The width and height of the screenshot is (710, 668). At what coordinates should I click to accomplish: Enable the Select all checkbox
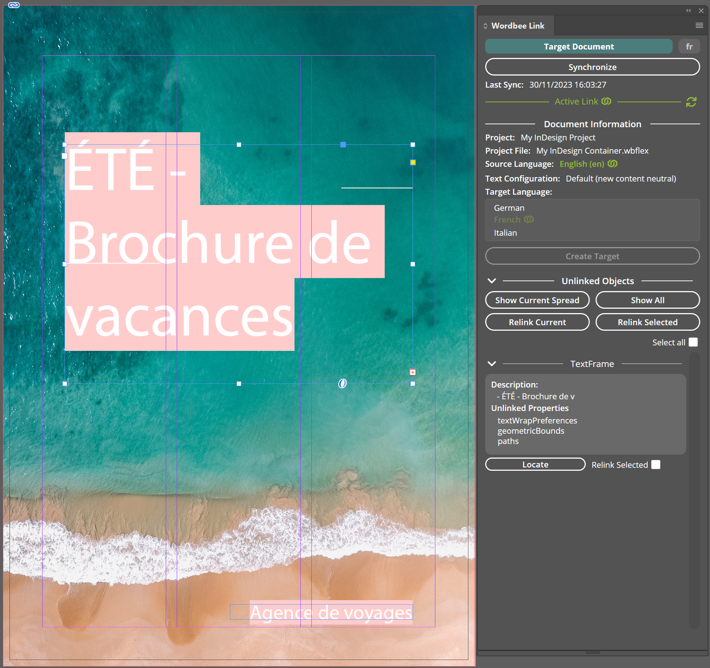pyautogui.click(x=693, y=342)
